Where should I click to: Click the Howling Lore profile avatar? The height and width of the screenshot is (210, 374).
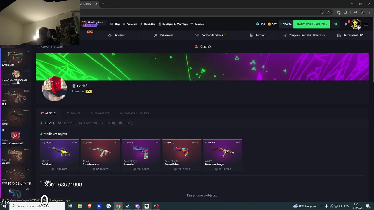tap(84, 24)
